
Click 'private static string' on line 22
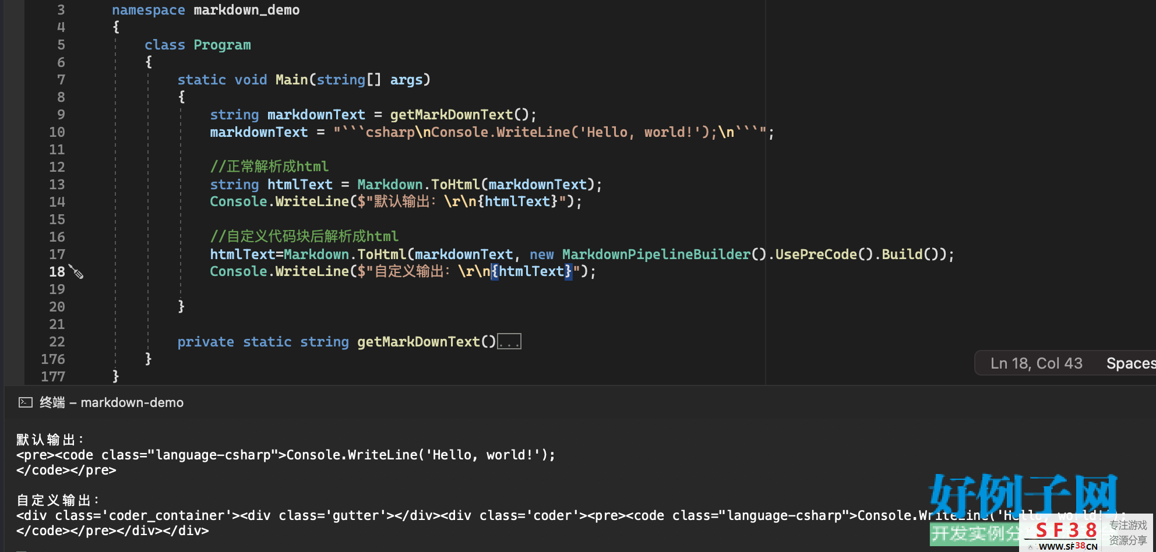tap(263, 342)
